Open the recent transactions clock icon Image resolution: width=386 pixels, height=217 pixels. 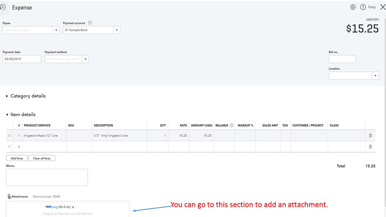3,7
